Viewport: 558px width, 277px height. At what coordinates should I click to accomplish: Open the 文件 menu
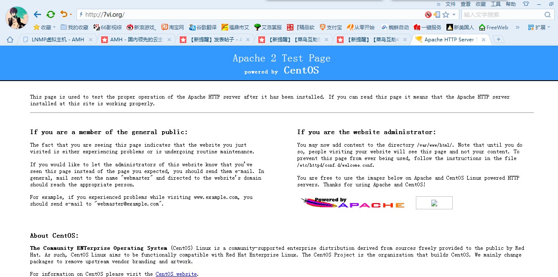(451, 4)
